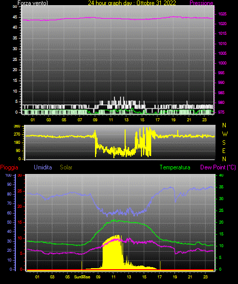238x284 pixels.
Task: Click the Solar legend label
Action: (66, 167)
